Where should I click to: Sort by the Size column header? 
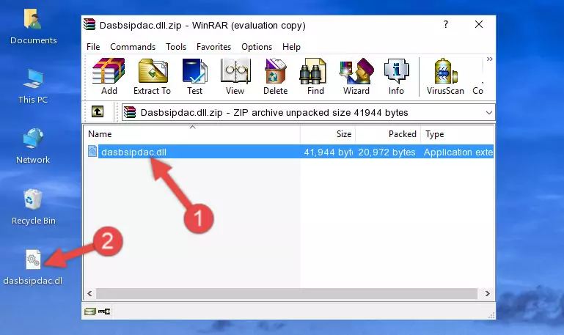(x=328, y=134)
